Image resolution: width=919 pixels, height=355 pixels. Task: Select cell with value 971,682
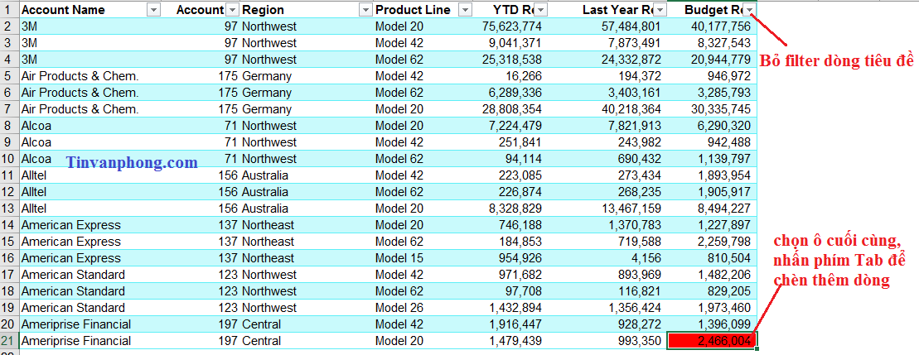click(x=511, y=275)
